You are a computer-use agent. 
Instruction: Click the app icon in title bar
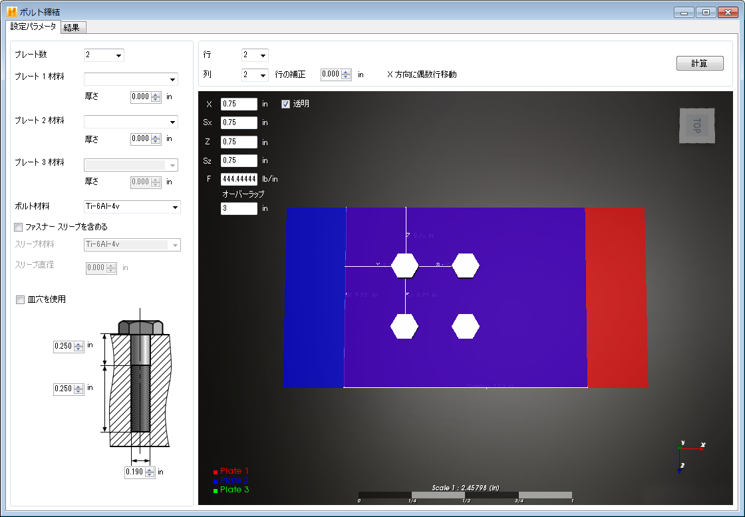click(x=12, y=12)
